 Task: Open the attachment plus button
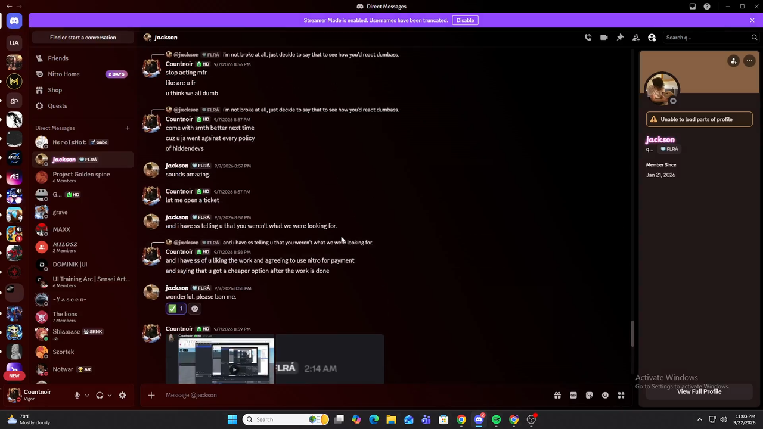(151, 395)
